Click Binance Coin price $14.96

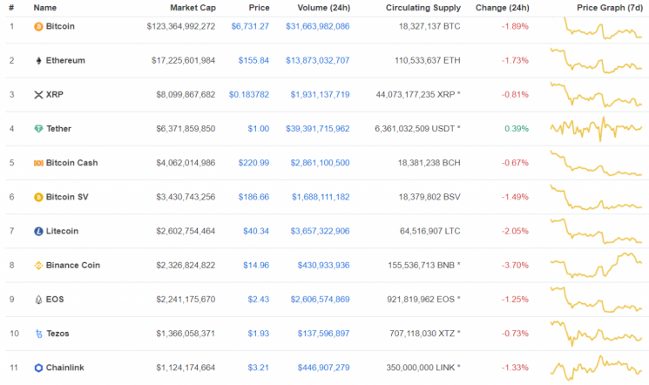point(256,266)
